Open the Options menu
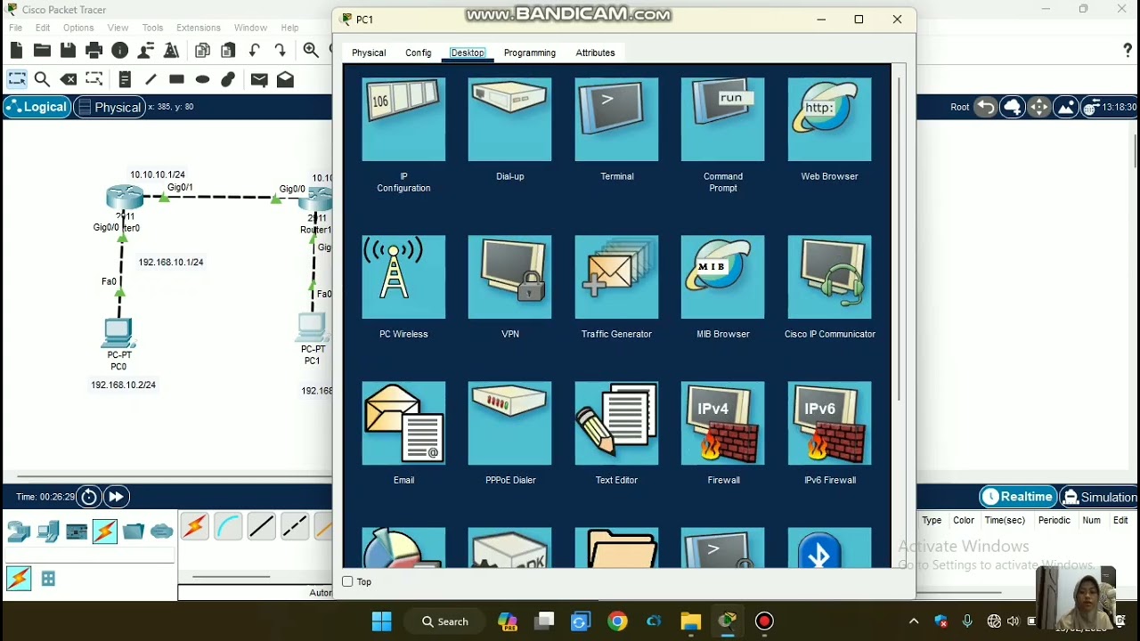The image size is (1140, 641). 78,28
